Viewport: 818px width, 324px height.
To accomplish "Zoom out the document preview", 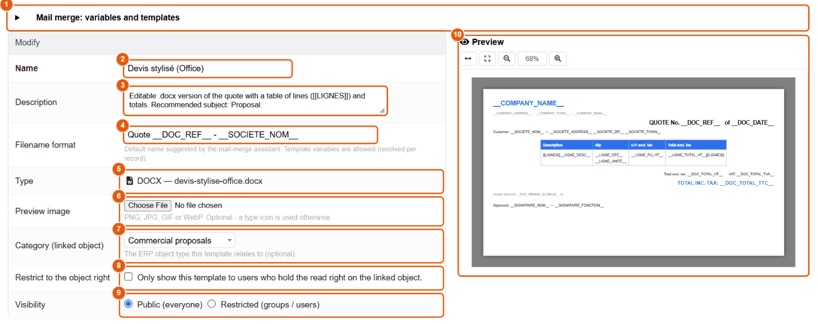I will 507,58.
